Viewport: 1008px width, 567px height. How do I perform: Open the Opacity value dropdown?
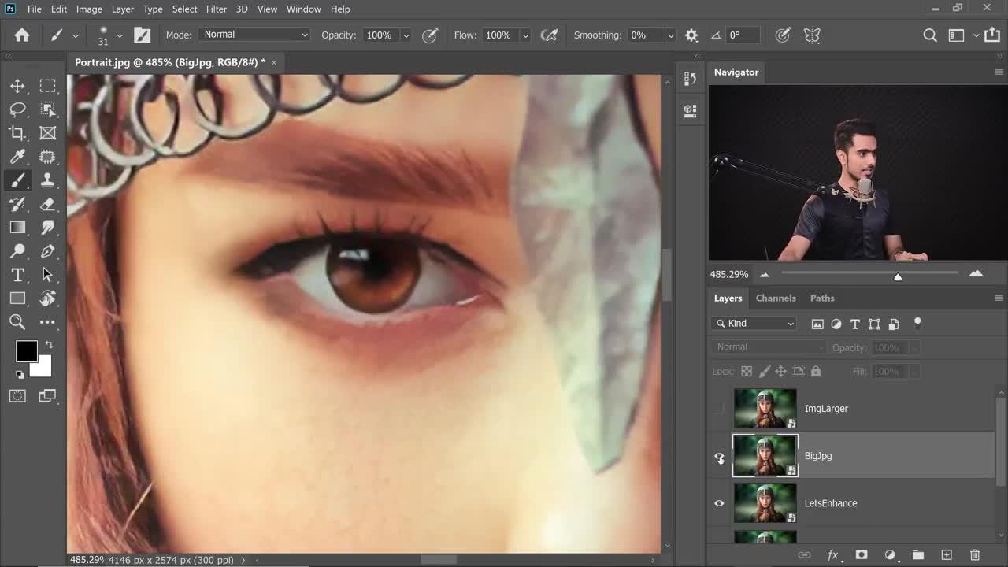pyautogui.click(x=406, y=35)
